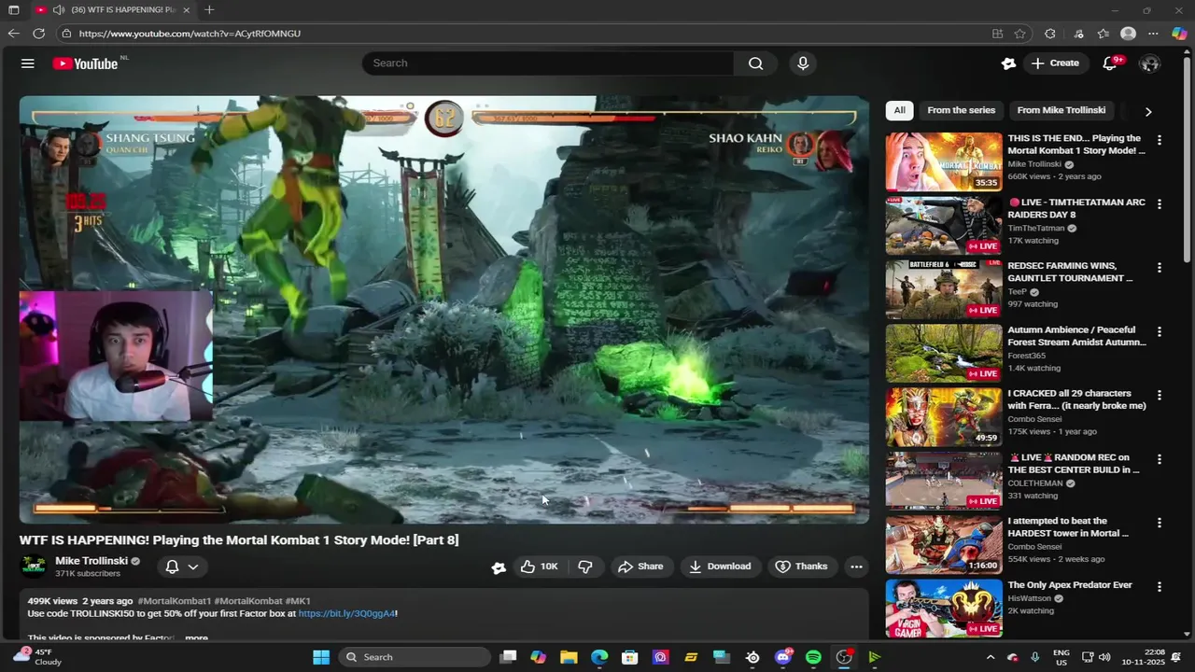Image resolution: width=1195 pixels, height=672 pixels.
Task: Open the clock showing 22:08
Action: coord(1146,657)
